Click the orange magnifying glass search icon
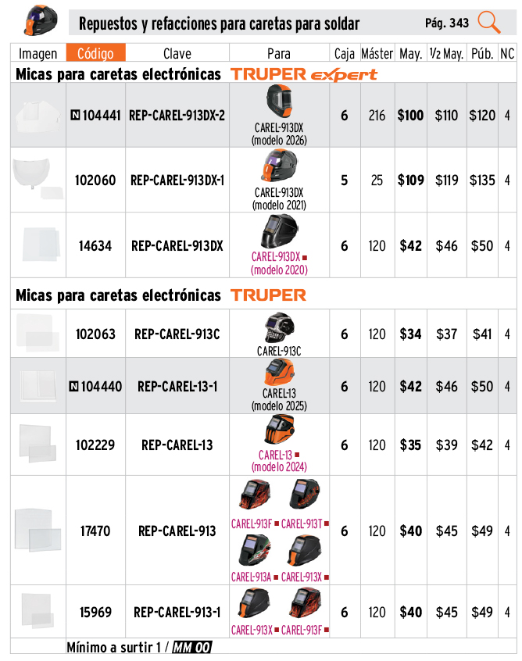 pyautogui.click(x=489, y=22)
